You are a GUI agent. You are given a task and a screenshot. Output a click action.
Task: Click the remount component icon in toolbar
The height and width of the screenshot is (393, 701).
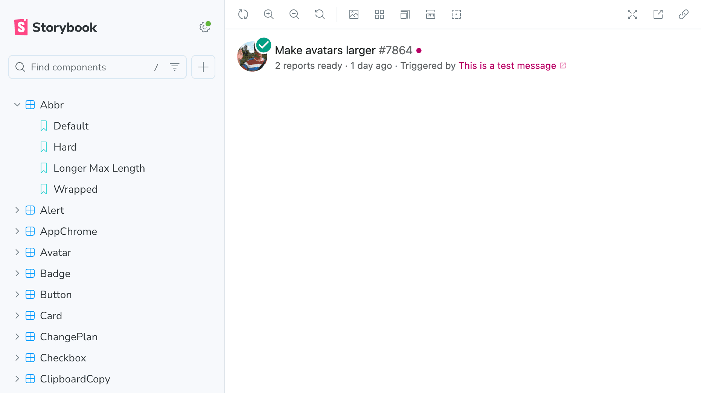(x=243, y=15)
